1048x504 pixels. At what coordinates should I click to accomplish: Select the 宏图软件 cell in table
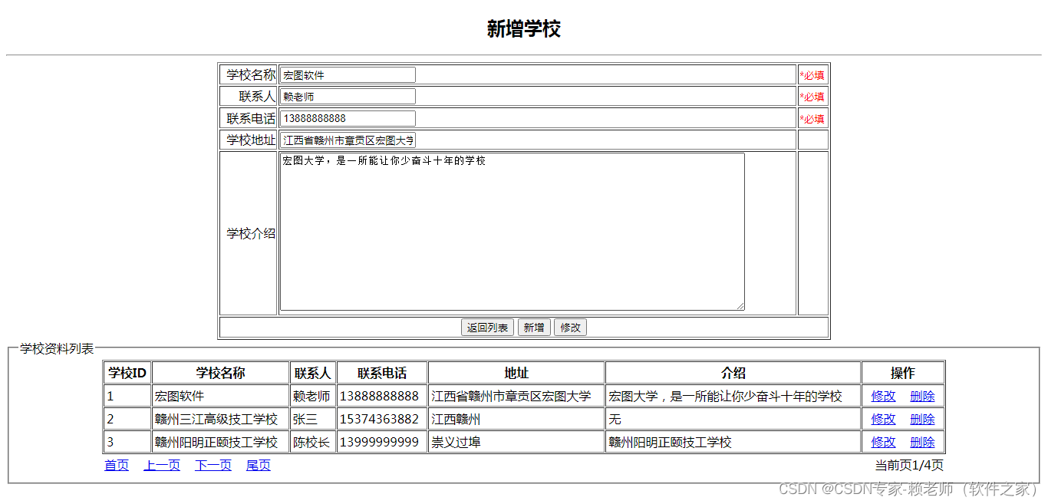221,396
